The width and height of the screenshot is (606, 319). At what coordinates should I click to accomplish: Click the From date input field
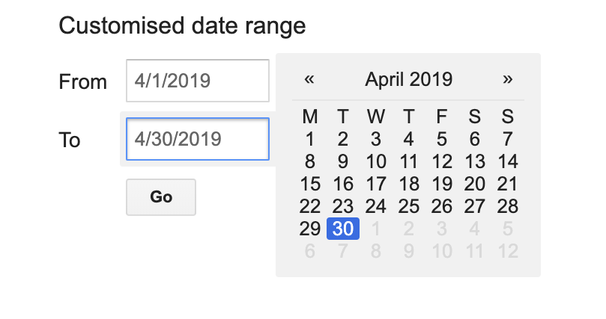198,81
